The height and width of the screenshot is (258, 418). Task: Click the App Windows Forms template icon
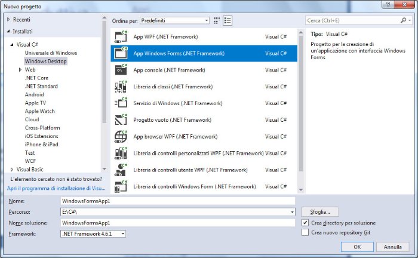[x=121, y=53]
